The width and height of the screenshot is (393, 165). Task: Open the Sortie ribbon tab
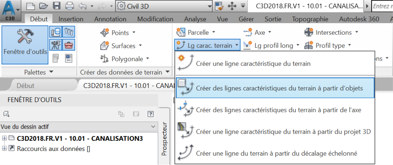pos(273,19)
